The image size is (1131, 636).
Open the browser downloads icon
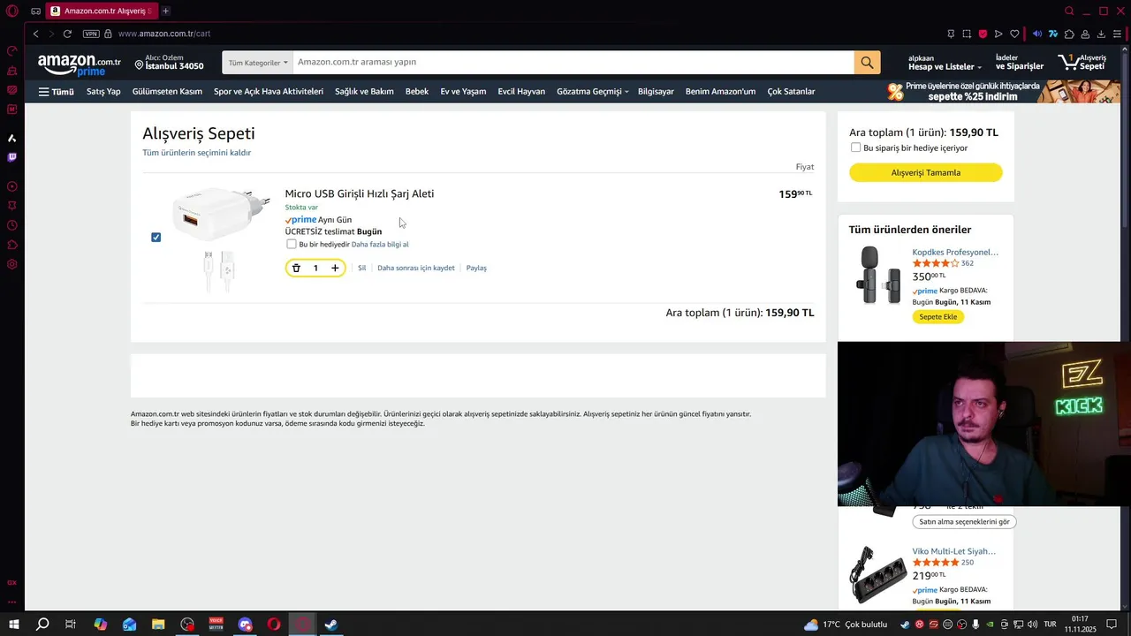click(x=1101, y=34)
